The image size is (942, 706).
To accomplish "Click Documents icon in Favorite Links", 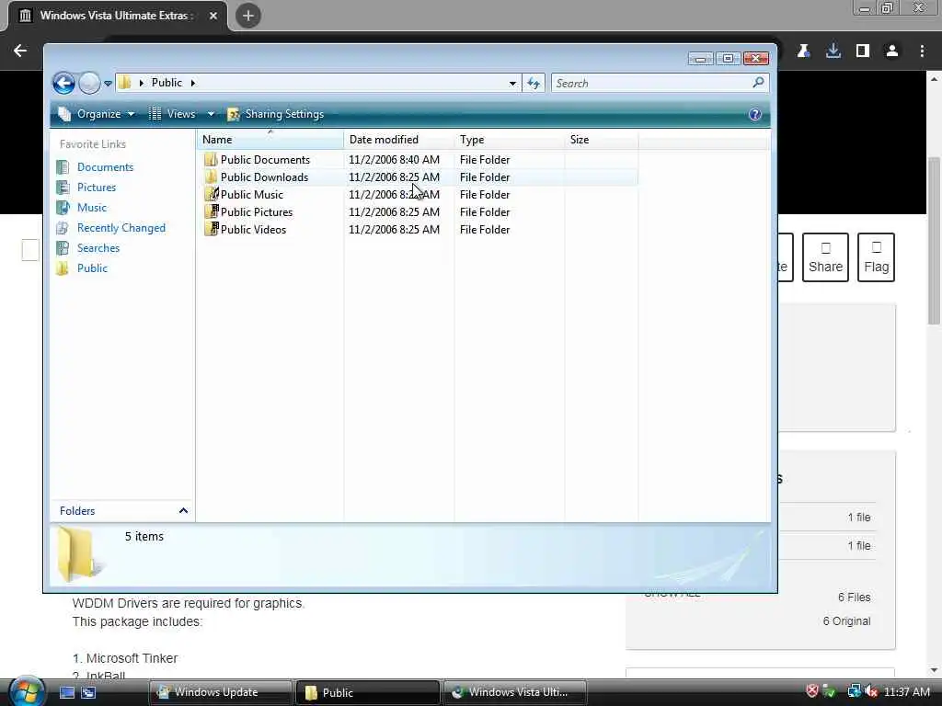I will tap(63, 167).
